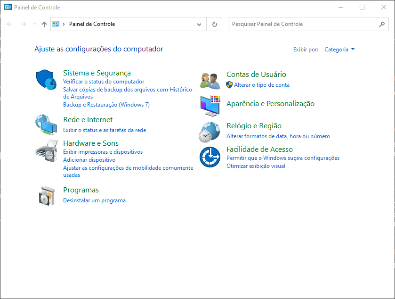Expand address path chevron before Painel de Controle
Screen dimensions: 395x299
click(x=64, y=24)
